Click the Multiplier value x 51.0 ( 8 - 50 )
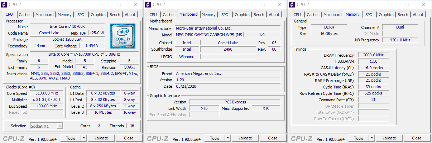This screenshot has height=143, width=432. coord(47,100)
